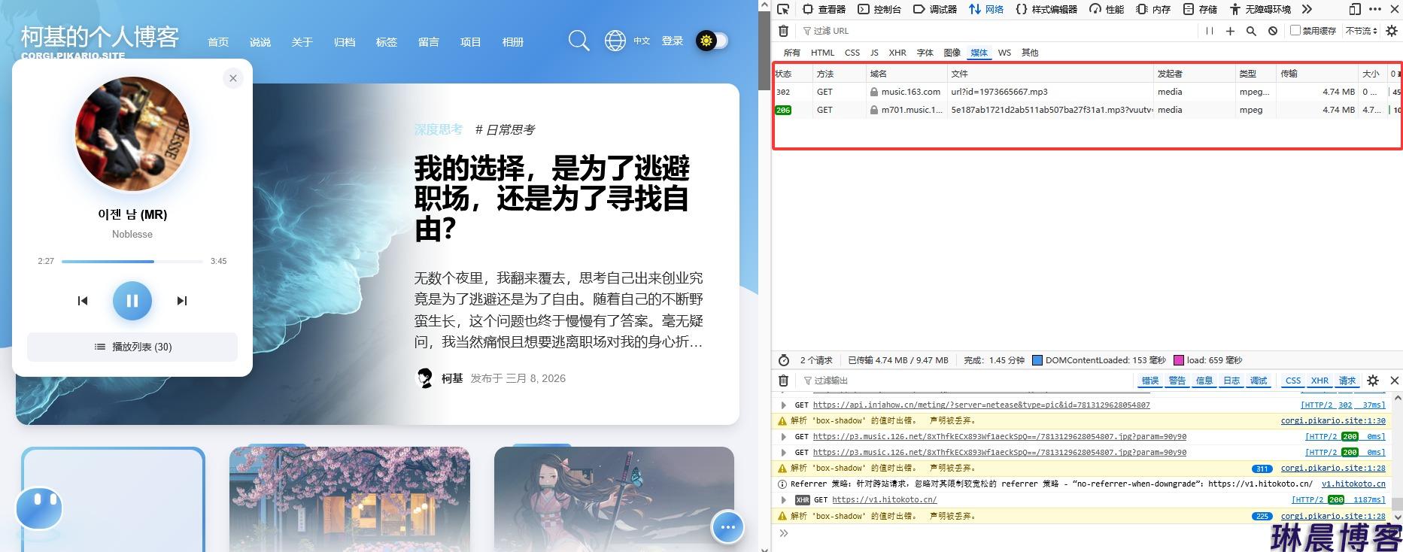This screenshot has height=552, width=1403.
Task: Expand the api.injahow.cn GET log entry
Action: (784, 405)
